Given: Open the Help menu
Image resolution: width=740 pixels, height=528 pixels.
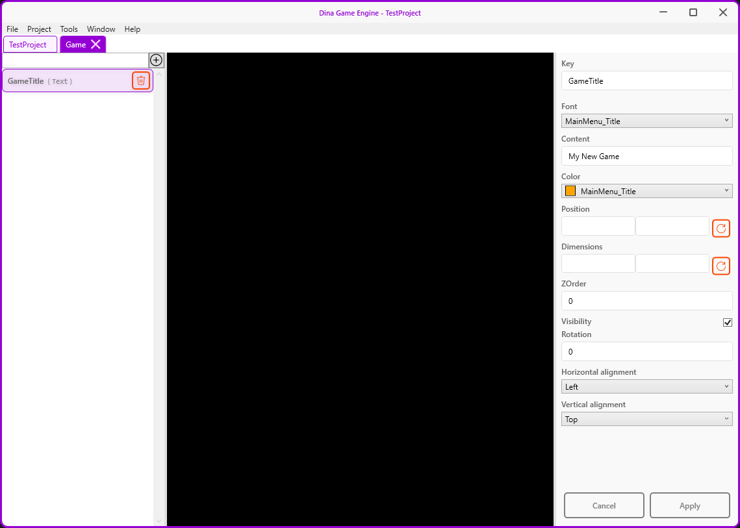Looking at the screenshot, I should 132,29.
